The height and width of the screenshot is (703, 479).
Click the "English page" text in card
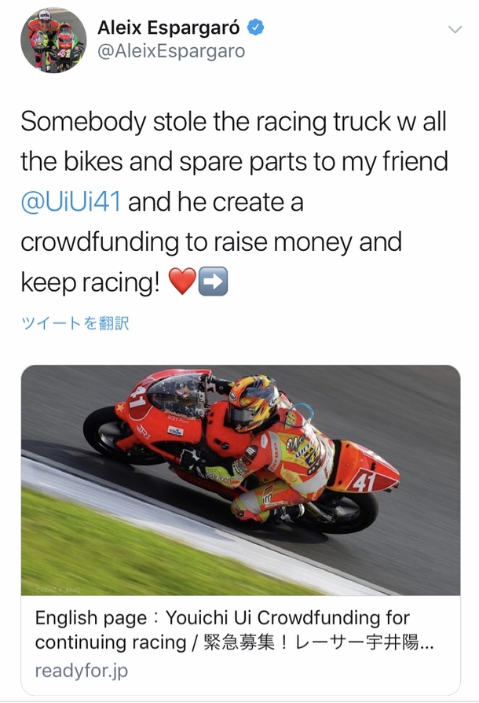coord(91,618)
